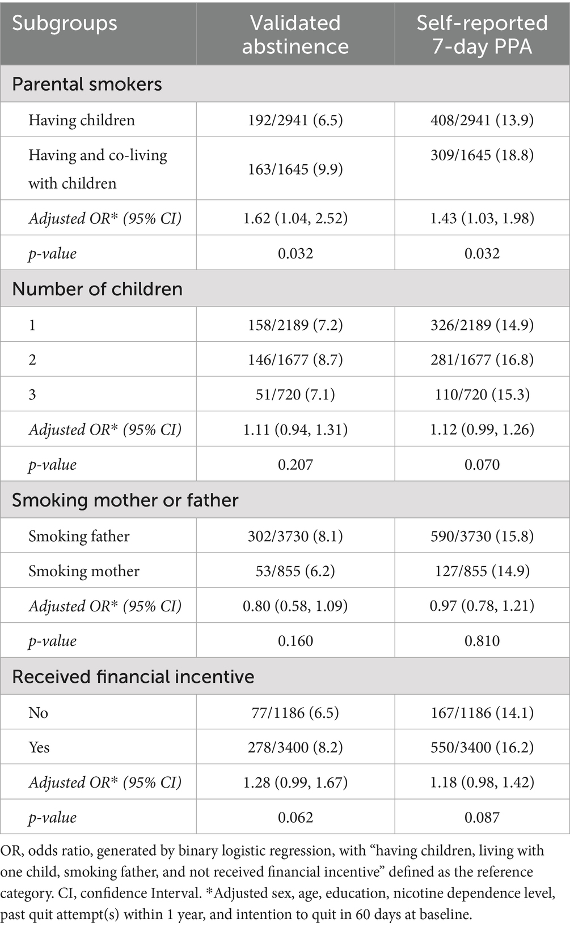Select the Validated abstinence column header
The image size is (570, 927).
pyautogui.click(x=295, y=34)
